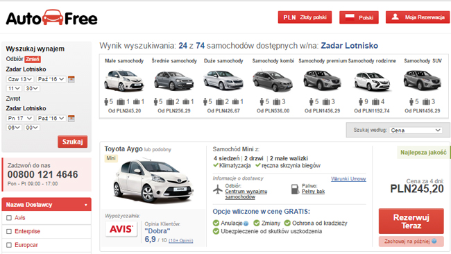The width and height of the screenshot is (451, 254).
Task: Click Zachowaj na później button
Action: coord(411,242)
